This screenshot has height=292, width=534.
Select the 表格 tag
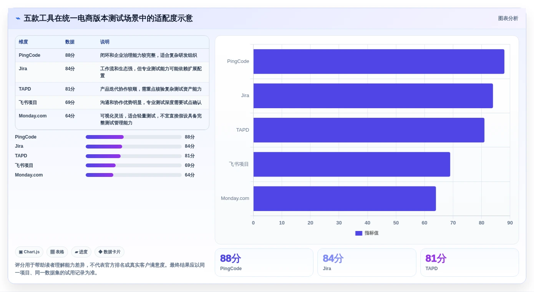(x=57, y=252)
